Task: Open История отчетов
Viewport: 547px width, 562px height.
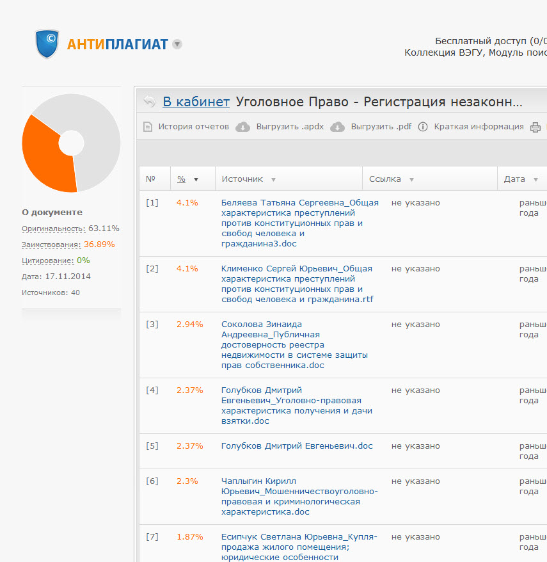Action: pyautogui.click(x=193, y=127)
